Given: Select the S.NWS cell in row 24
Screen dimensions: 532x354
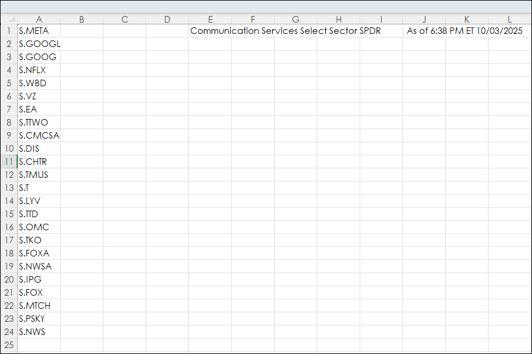Looking at the screenshot, I should point(39,332).
